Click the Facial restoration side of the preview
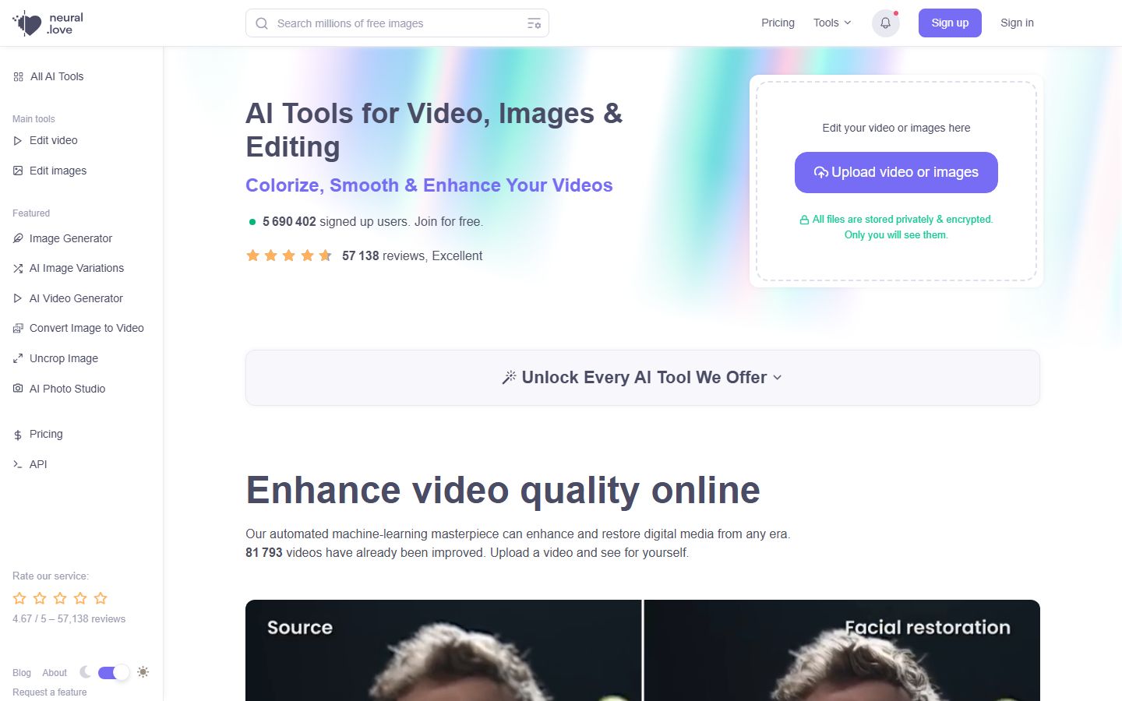 841,650
